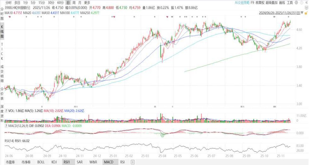The width and height of the screenshot is (309, 165).
Task: Open the 更多 periods dropdown
Action: point(87,3)
